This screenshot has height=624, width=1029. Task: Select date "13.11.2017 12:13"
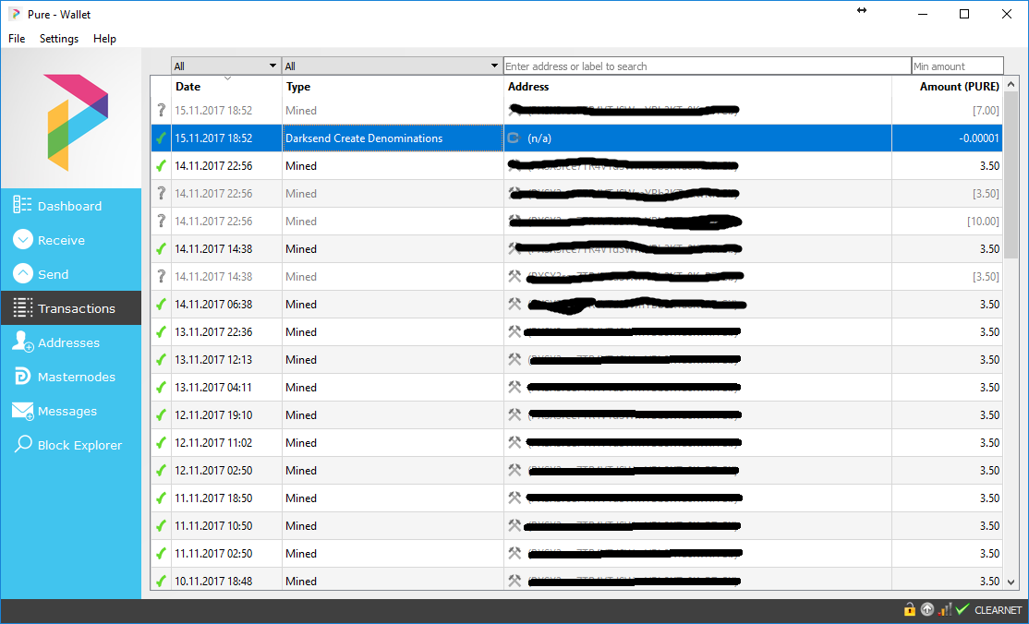213,360
